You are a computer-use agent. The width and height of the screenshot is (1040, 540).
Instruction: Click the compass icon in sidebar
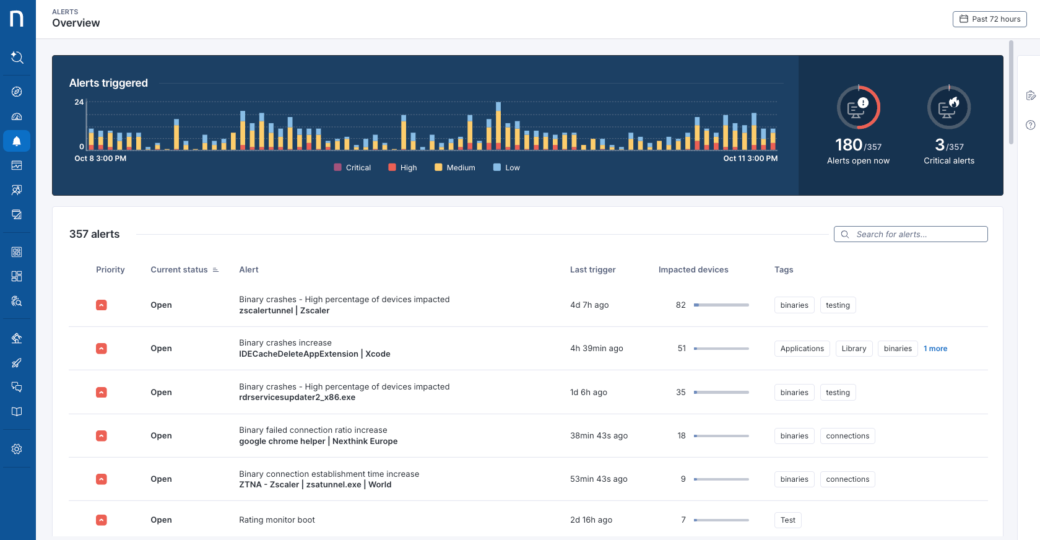click(17, 92)
